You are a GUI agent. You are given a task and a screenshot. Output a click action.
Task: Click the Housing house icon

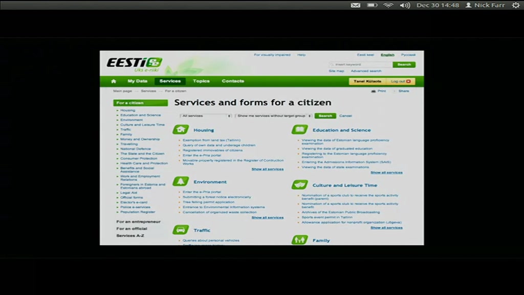181,130
